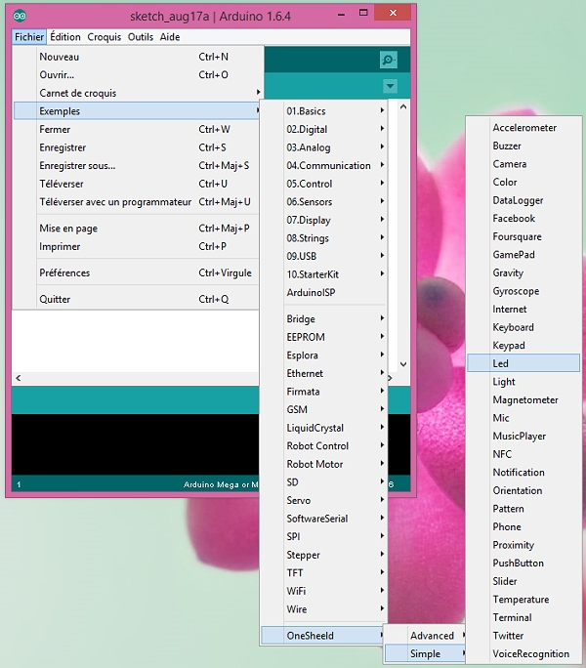586x668 pixels.
Task: Select Enregistrer sous... option
Action: [x=137, y=166]
